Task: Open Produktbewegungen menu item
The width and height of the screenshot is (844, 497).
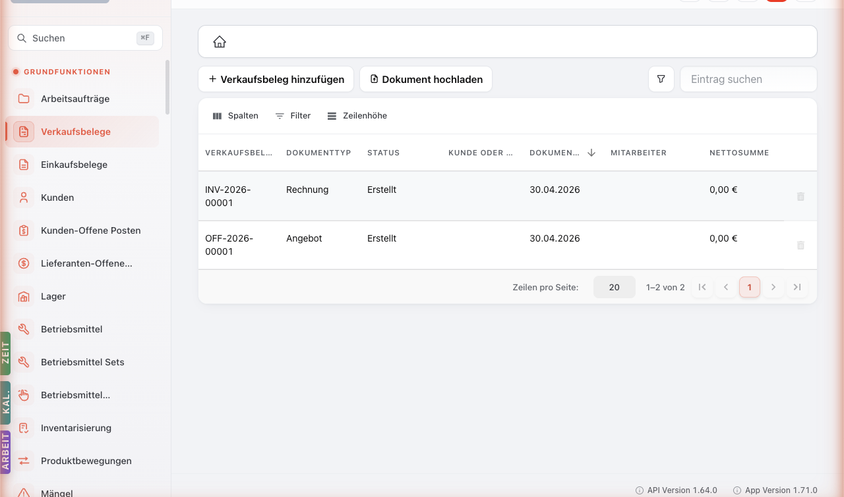Action: 82,461
